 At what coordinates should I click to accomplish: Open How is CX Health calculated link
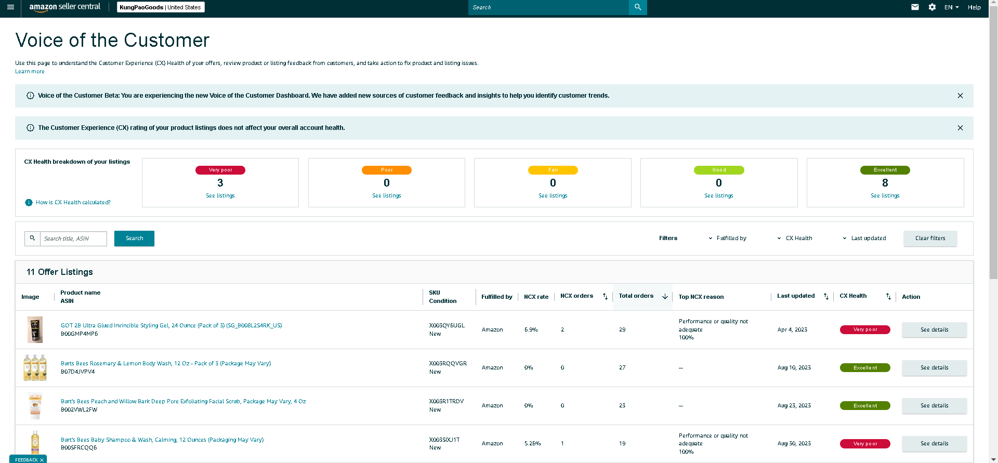(x=73, y=203)
